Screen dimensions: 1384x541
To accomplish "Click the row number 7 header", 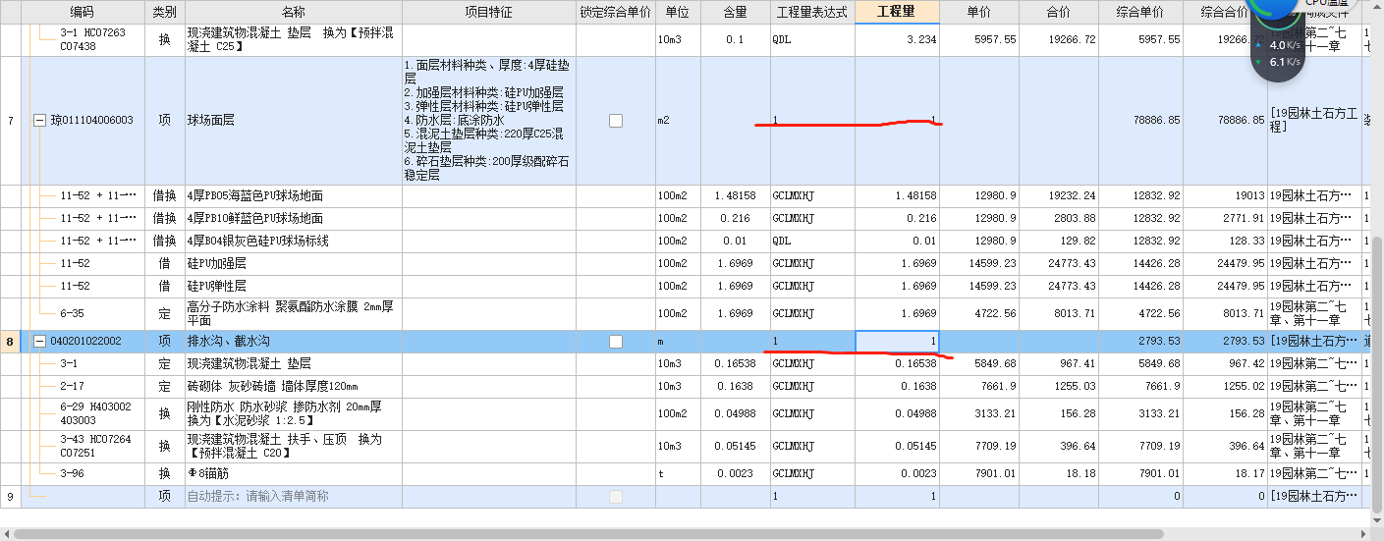I will click(x=11, y=121).
